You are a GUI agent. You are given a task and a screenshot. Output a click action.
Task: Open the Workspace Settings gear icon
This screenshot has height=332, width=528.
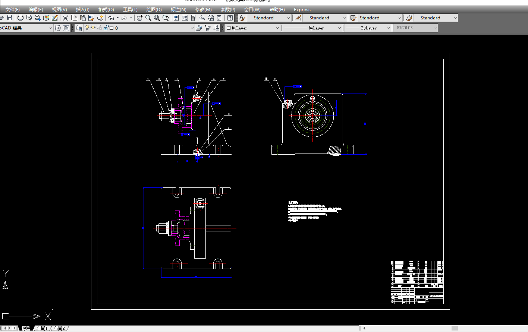click(58, 28)
